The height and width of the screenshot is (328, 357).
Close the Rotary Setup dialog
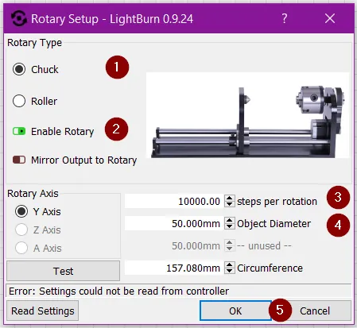(330, 18)
